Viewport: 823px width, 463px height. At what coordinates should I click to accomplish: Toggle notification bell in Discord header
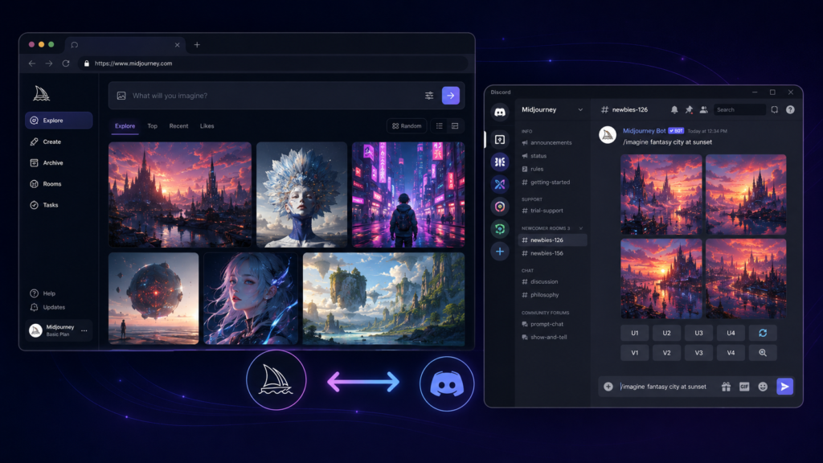tap(674, 109)
